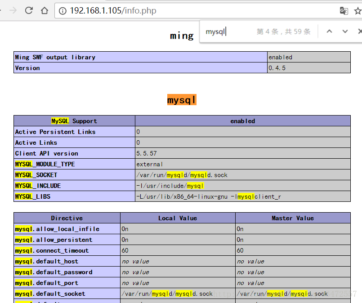This screenshot has width=362, height=303.
Task: Jump to next find result
Action: pyautogui.click(x=345, y=31)
